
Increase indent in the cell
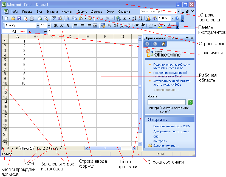(143, 26)
